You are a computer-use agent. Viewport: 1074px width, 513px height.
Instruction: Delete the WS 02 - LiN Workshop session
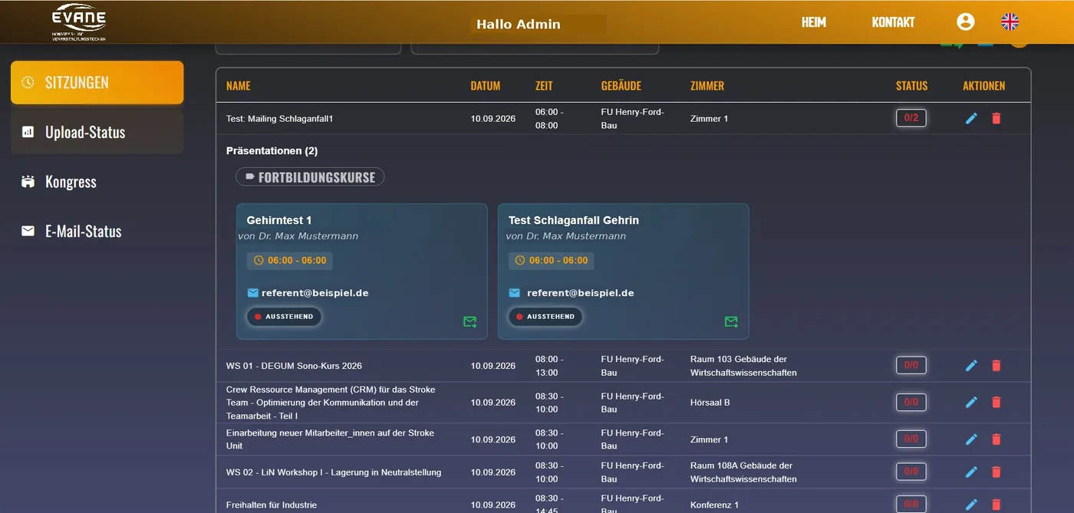coord(997,472)
